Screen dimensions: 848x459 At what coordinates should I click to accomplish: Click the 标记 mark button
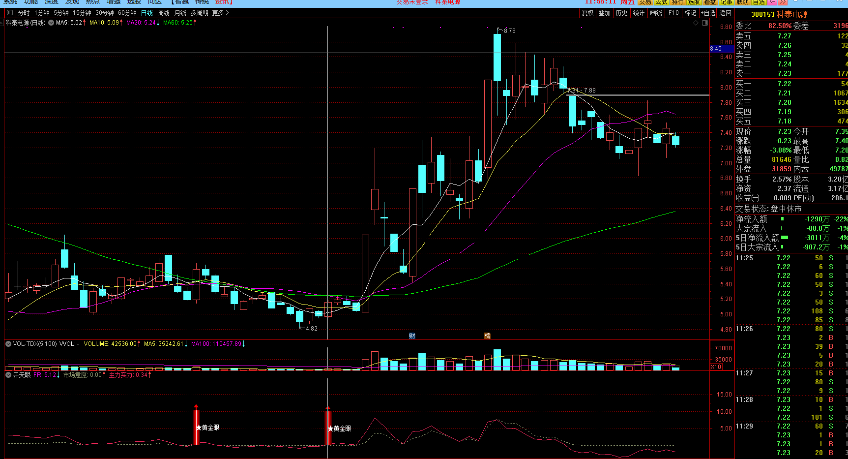pyautogui.click(x=690, y=13)
